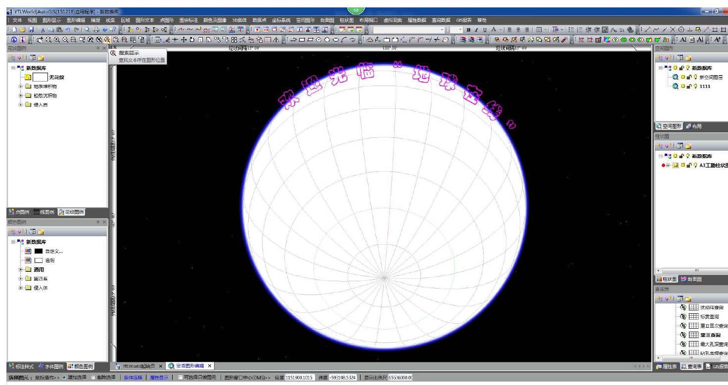Viewport: 728px width, 385px height.
Task: Click the 条件选择 link in status bar
Action: tap(133, 378)
